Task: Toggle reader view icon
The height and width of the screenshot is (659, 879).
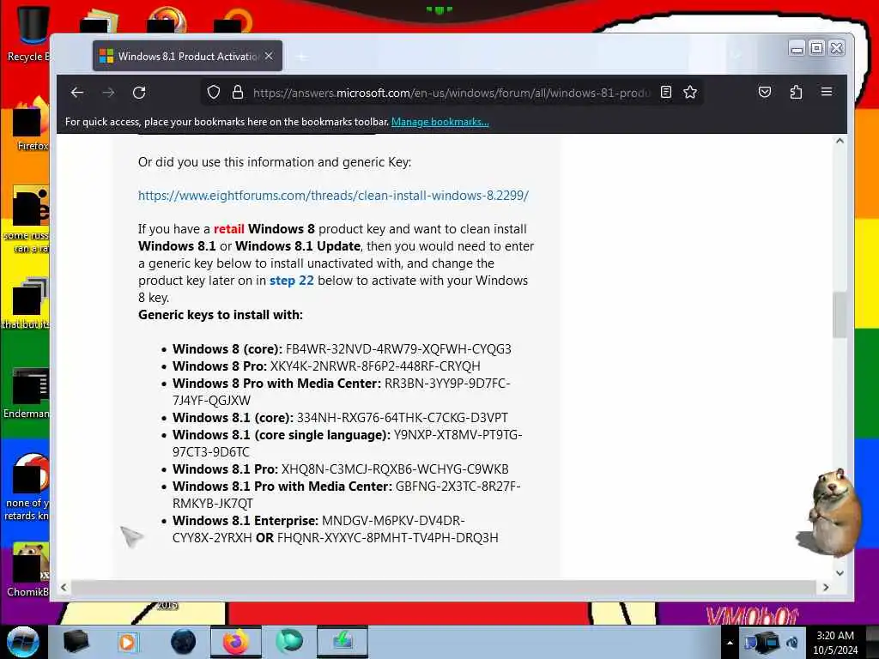Action: [666, 93]
